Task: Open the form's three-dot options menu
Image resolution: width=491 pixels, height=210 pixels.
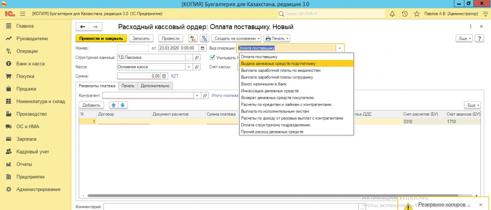Action: [470, 27]
